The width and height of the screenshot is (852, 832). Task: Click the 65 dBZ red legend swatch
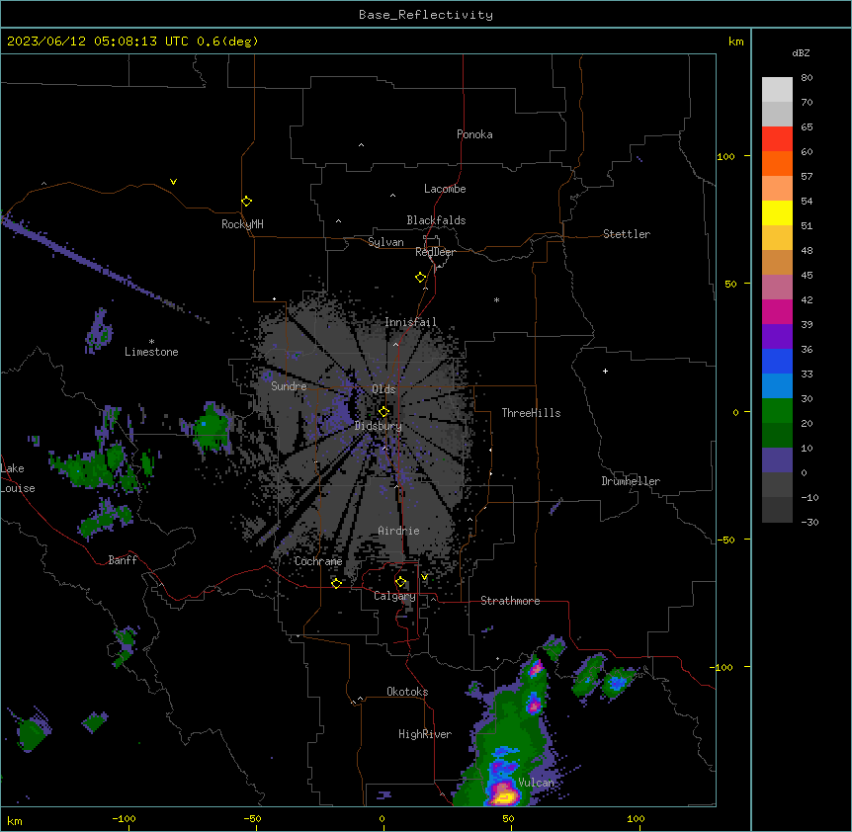(x=777, y=138)
